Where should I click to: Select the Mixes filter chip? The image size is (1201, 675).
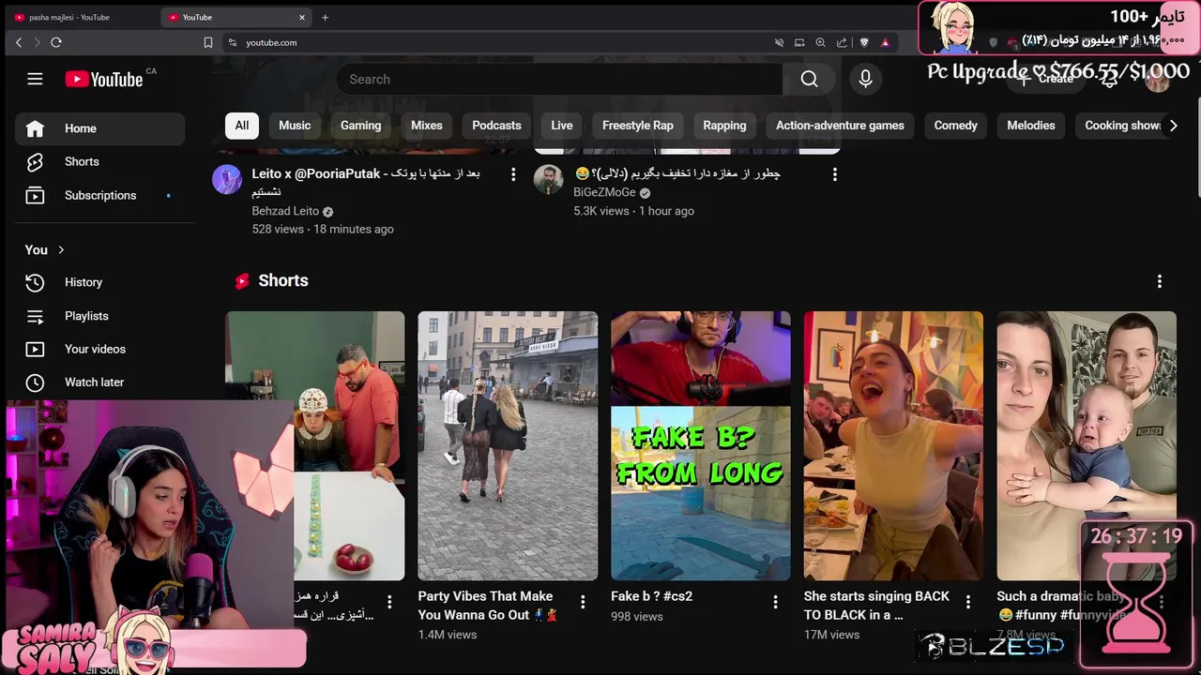(426, 126)
